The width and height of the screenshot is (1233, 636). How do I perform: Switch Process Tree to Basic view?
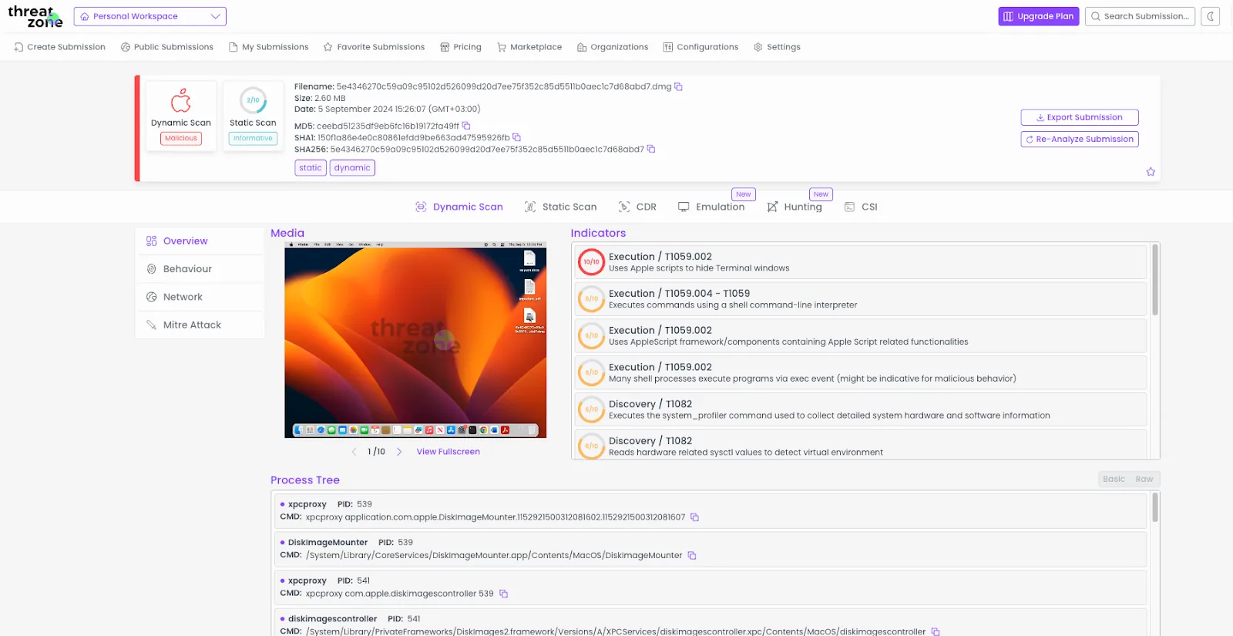click(x=1114, y=479)
